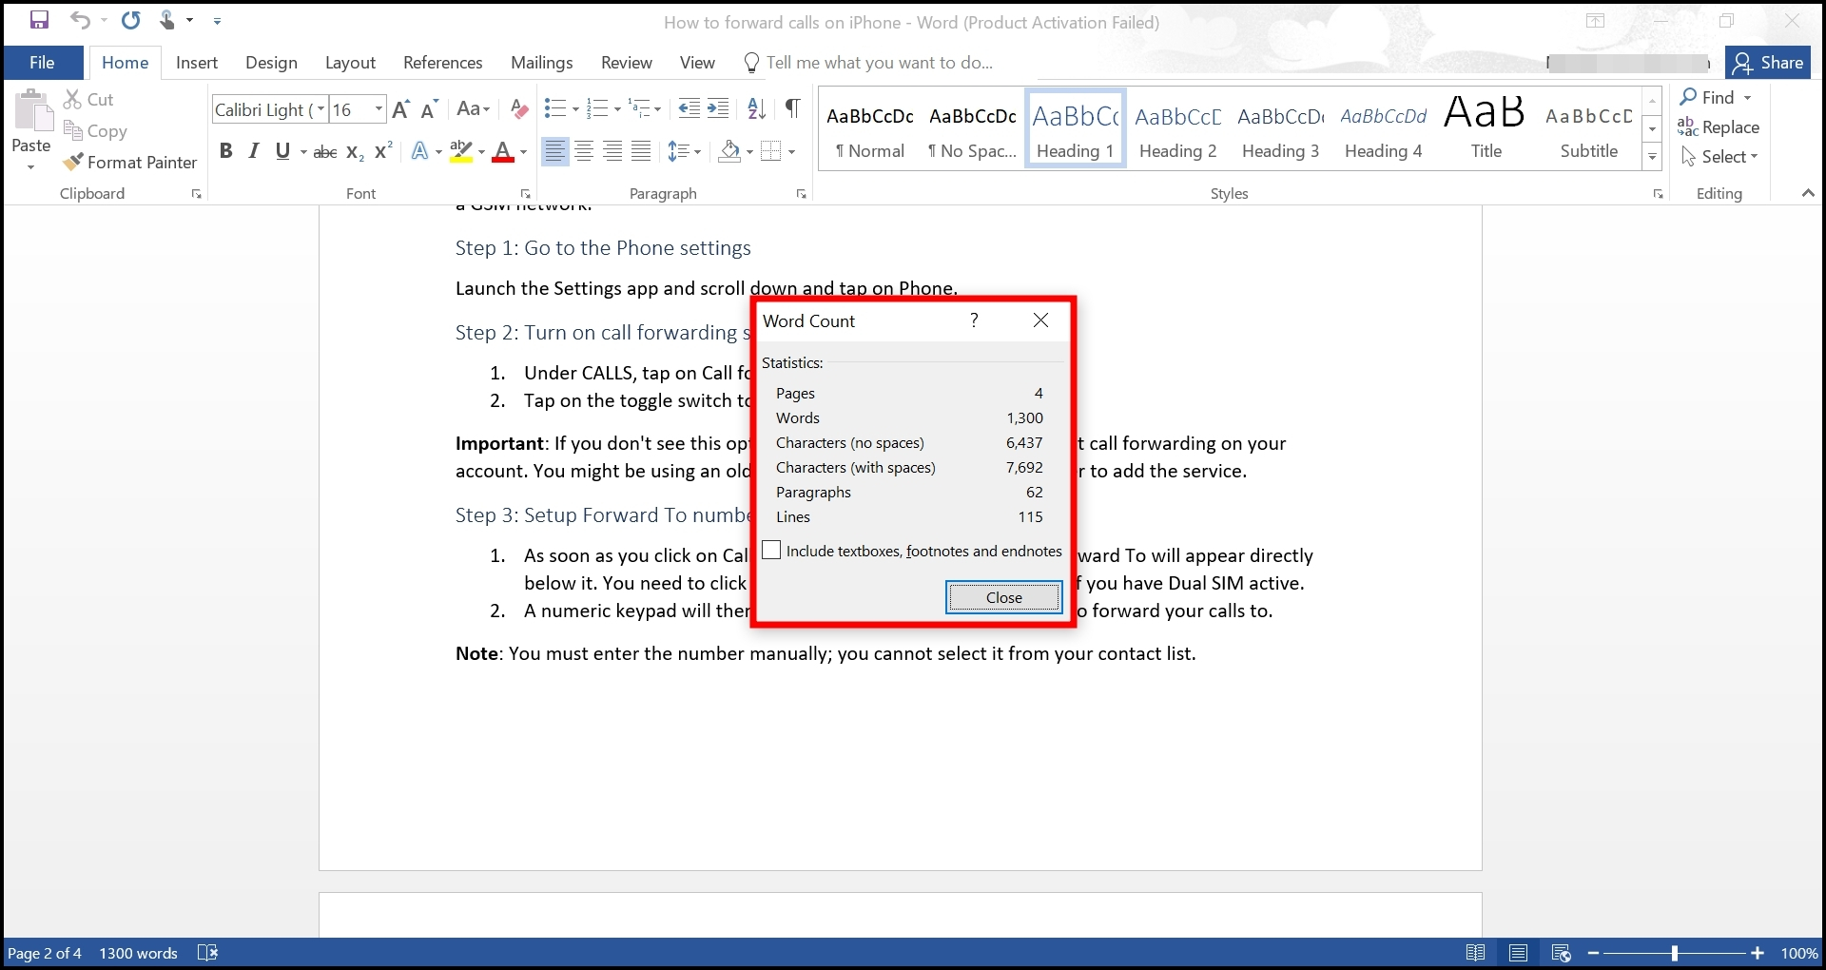Open Customize Quick Access Toolbar dropdown
This screenshot has height=970, width=1826.
pos(217,20)
